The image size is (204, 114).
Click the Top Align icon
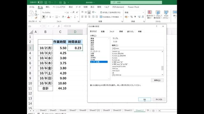click(x=82, y=12)
